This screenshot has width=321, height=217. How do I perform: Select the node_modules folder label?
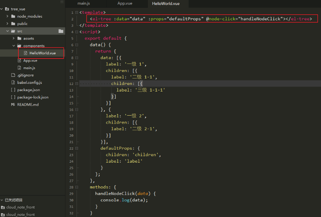tap(30, 16)
